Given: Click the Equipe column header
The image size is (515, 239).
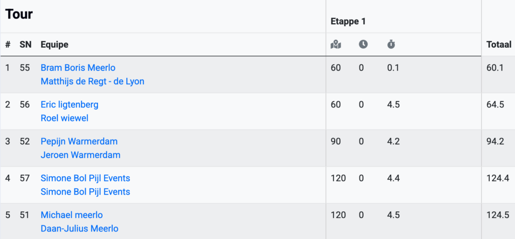Looking at the screenshot, I should click(54, 45).
